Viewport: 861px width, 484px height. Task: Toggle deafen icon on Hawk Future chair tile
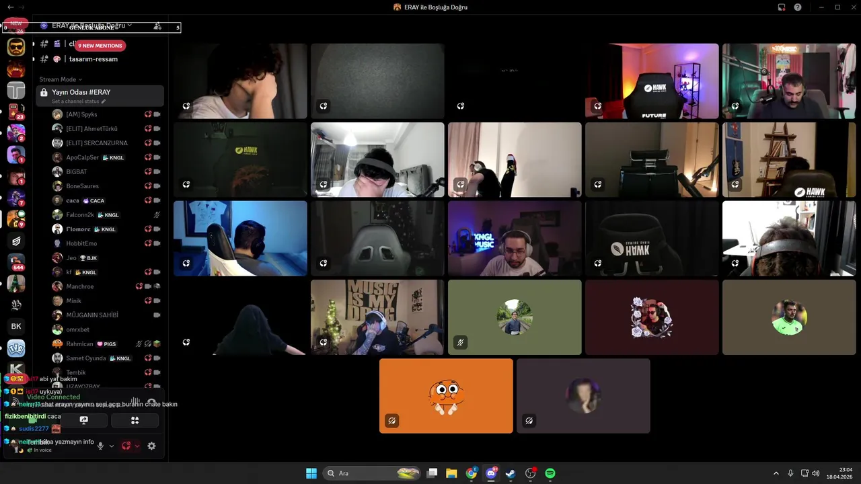point(598,106)
